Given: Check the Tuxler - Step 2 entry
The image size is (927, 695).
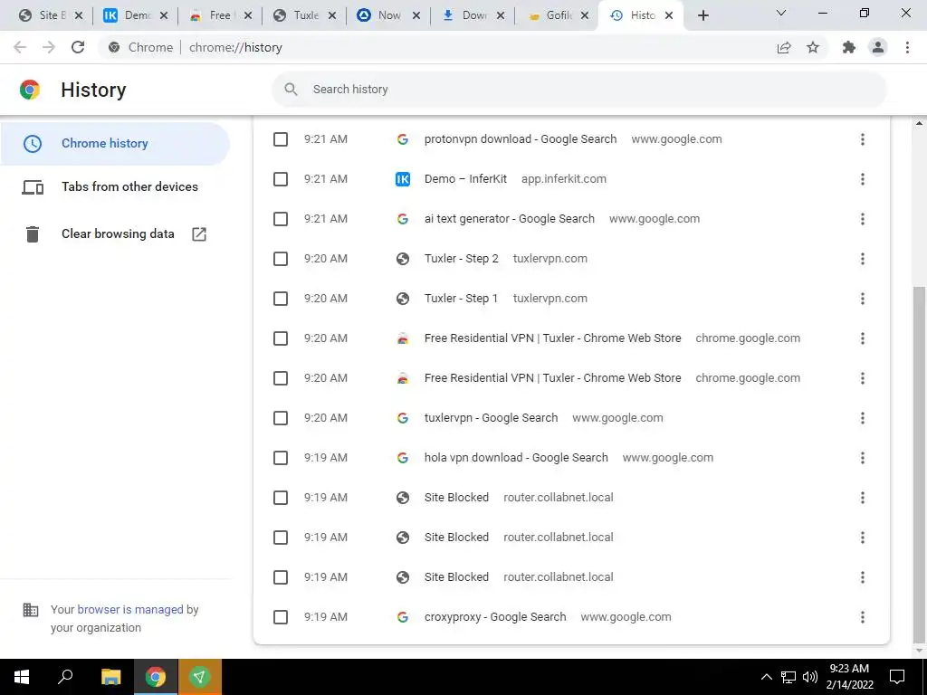Looking at the screenshot, I should pos(281,259).
